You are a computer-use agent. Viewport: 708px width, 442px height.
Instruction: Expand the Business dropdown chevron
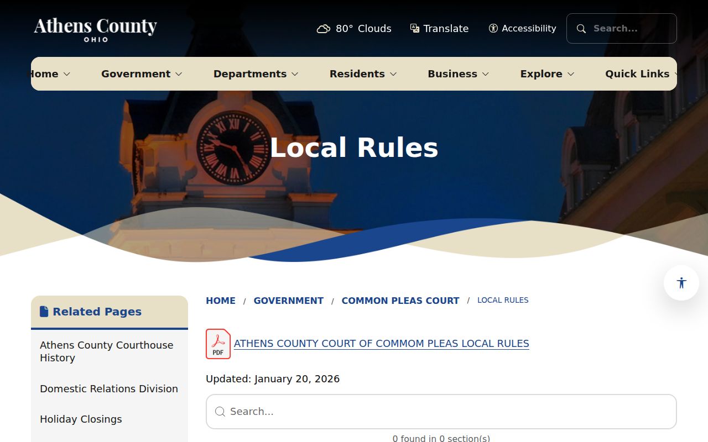486,74
